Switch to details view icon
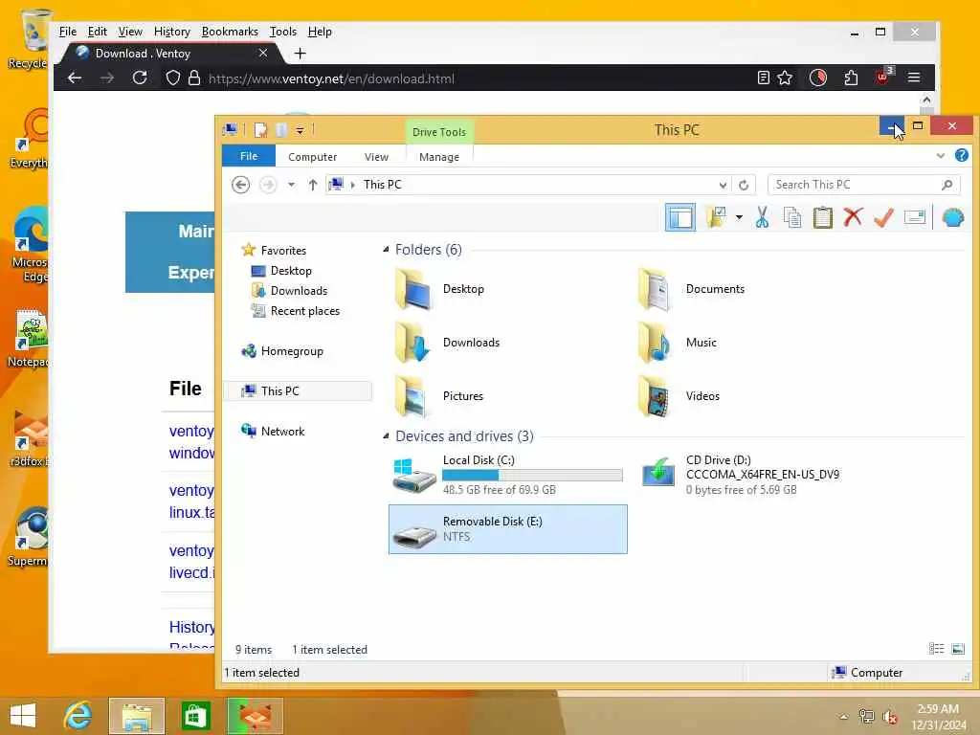This screenshot has height=735, width=980. coord(936,649)
